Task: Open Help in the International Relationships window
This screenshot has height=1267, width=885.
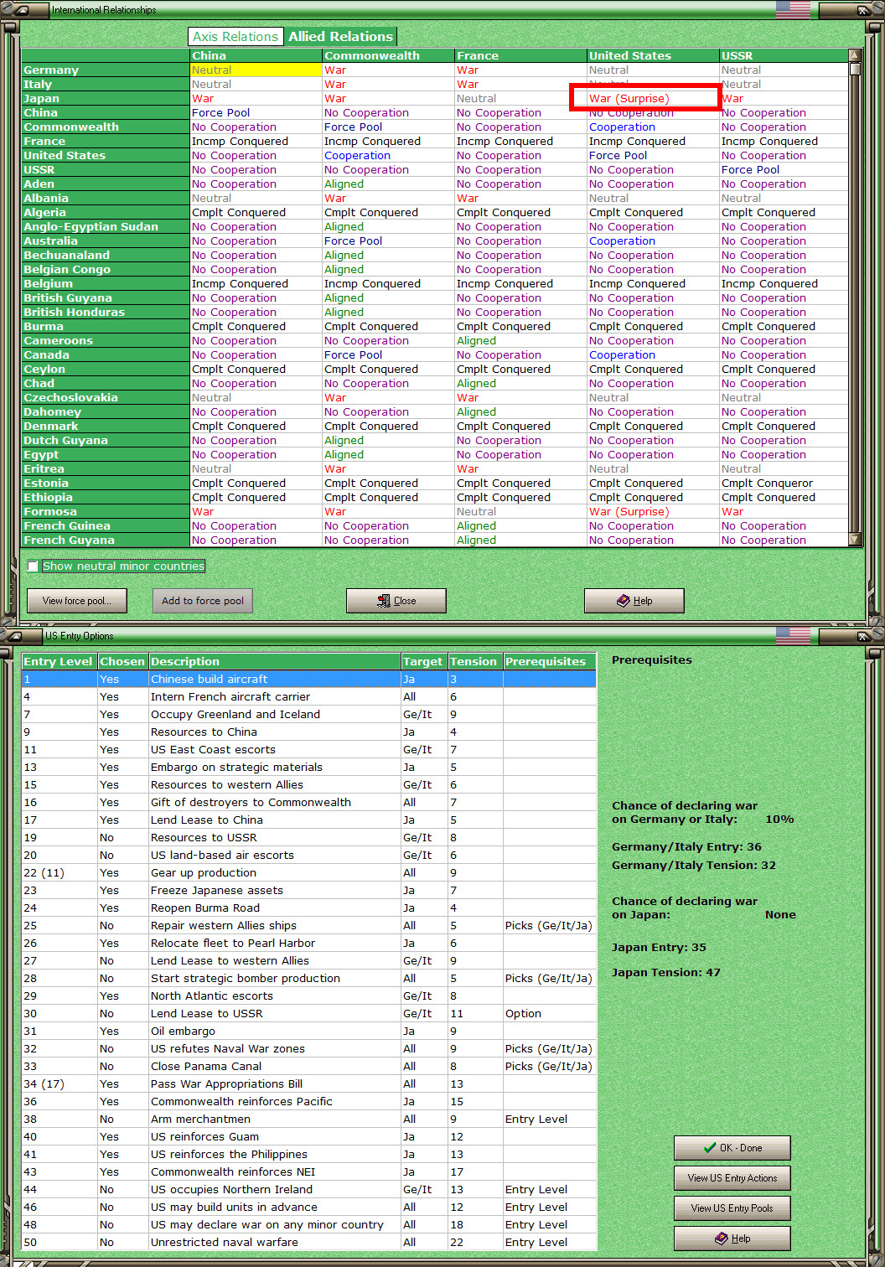Action: (634, 601)
